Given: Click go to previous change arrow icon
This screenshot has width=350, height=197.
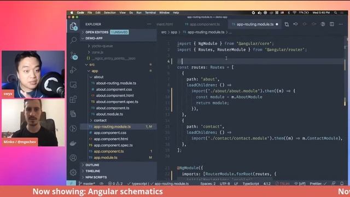Looking at the screenshot, I should (295, 24).
